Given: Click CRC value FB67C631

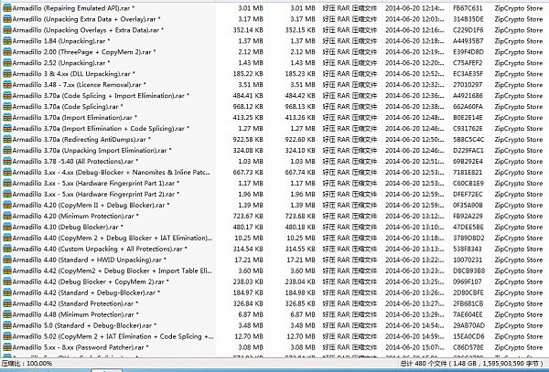Looking at the screenshot, I should pos(468,8).
